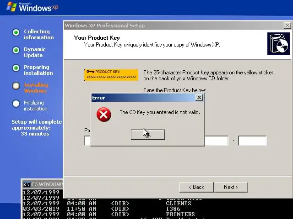This screenshot has width=293, height=219.
Task: Click the red error icon in the dialog
Action: (x=104, y=115)
